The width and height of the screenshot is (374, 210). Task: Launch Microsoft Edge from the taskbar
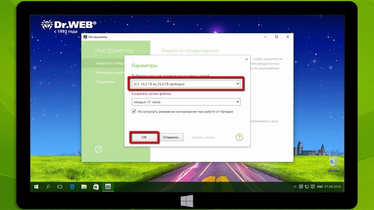coord(72,187)
